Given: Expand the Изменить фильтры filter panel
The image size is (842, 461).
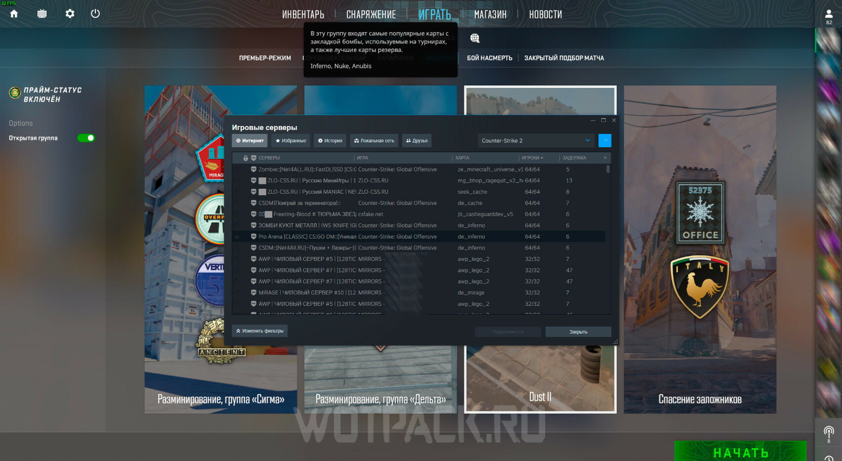Looking at the screenshot, I should 260,331.
